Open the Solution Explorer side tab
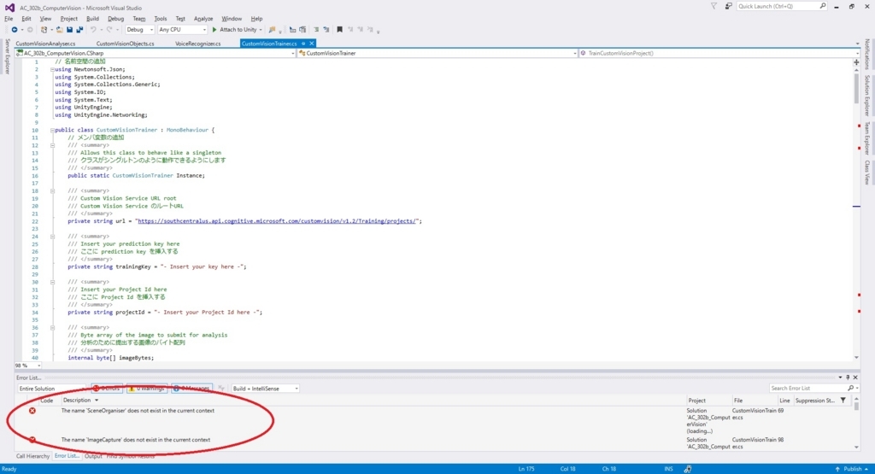This screenshot has height=474, width=875. click(867, 96)
